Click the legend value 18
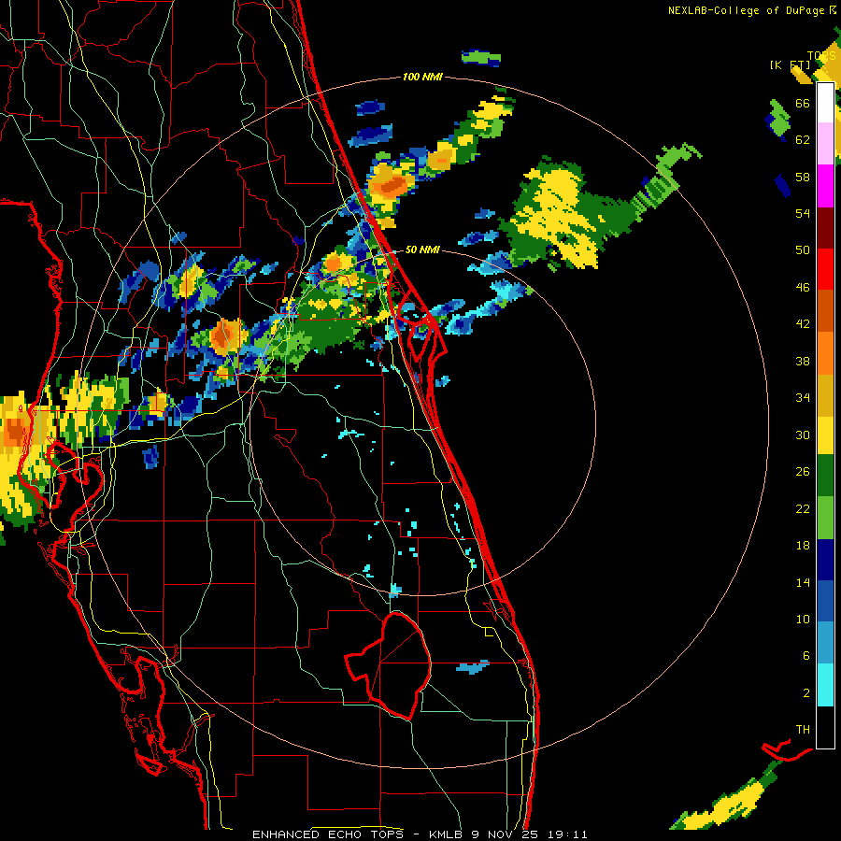This screenshot has height=841, width=841. tap(803, 546)
